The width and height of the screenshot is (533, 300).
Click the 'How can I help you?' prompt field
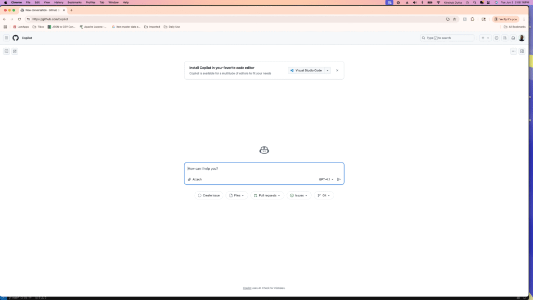[264, 169]
